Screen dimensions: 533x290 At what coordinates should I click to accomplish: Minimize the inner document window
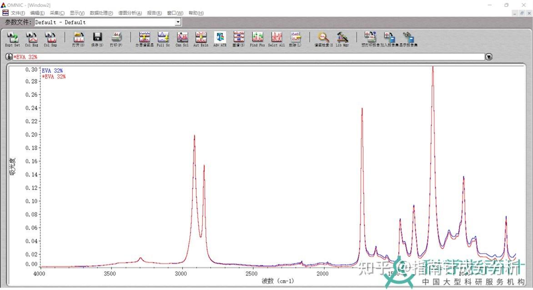point(515,13)
